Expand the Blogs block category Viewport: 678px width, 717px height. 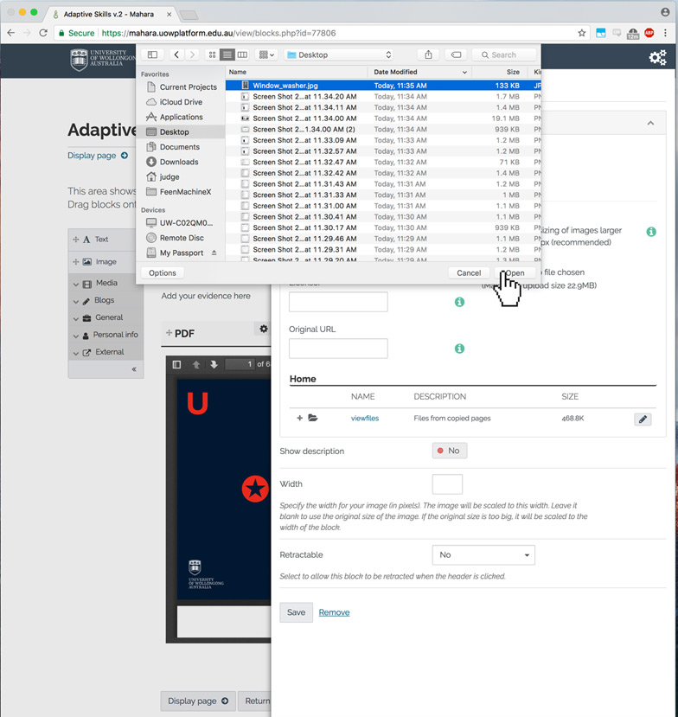(106, 300)
